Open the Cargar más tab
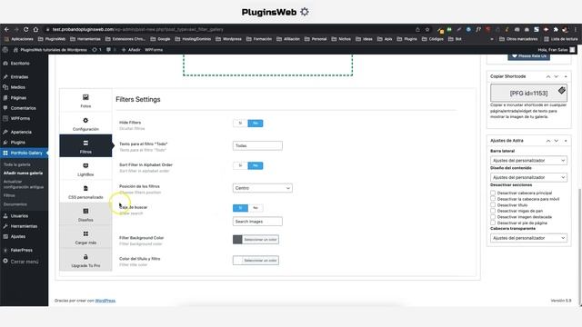The image size is (582, 327). 85,237
